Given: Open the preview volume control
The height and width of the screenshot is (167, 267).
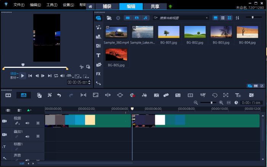Looking at the screenshot, I should (x=62, y=76).
